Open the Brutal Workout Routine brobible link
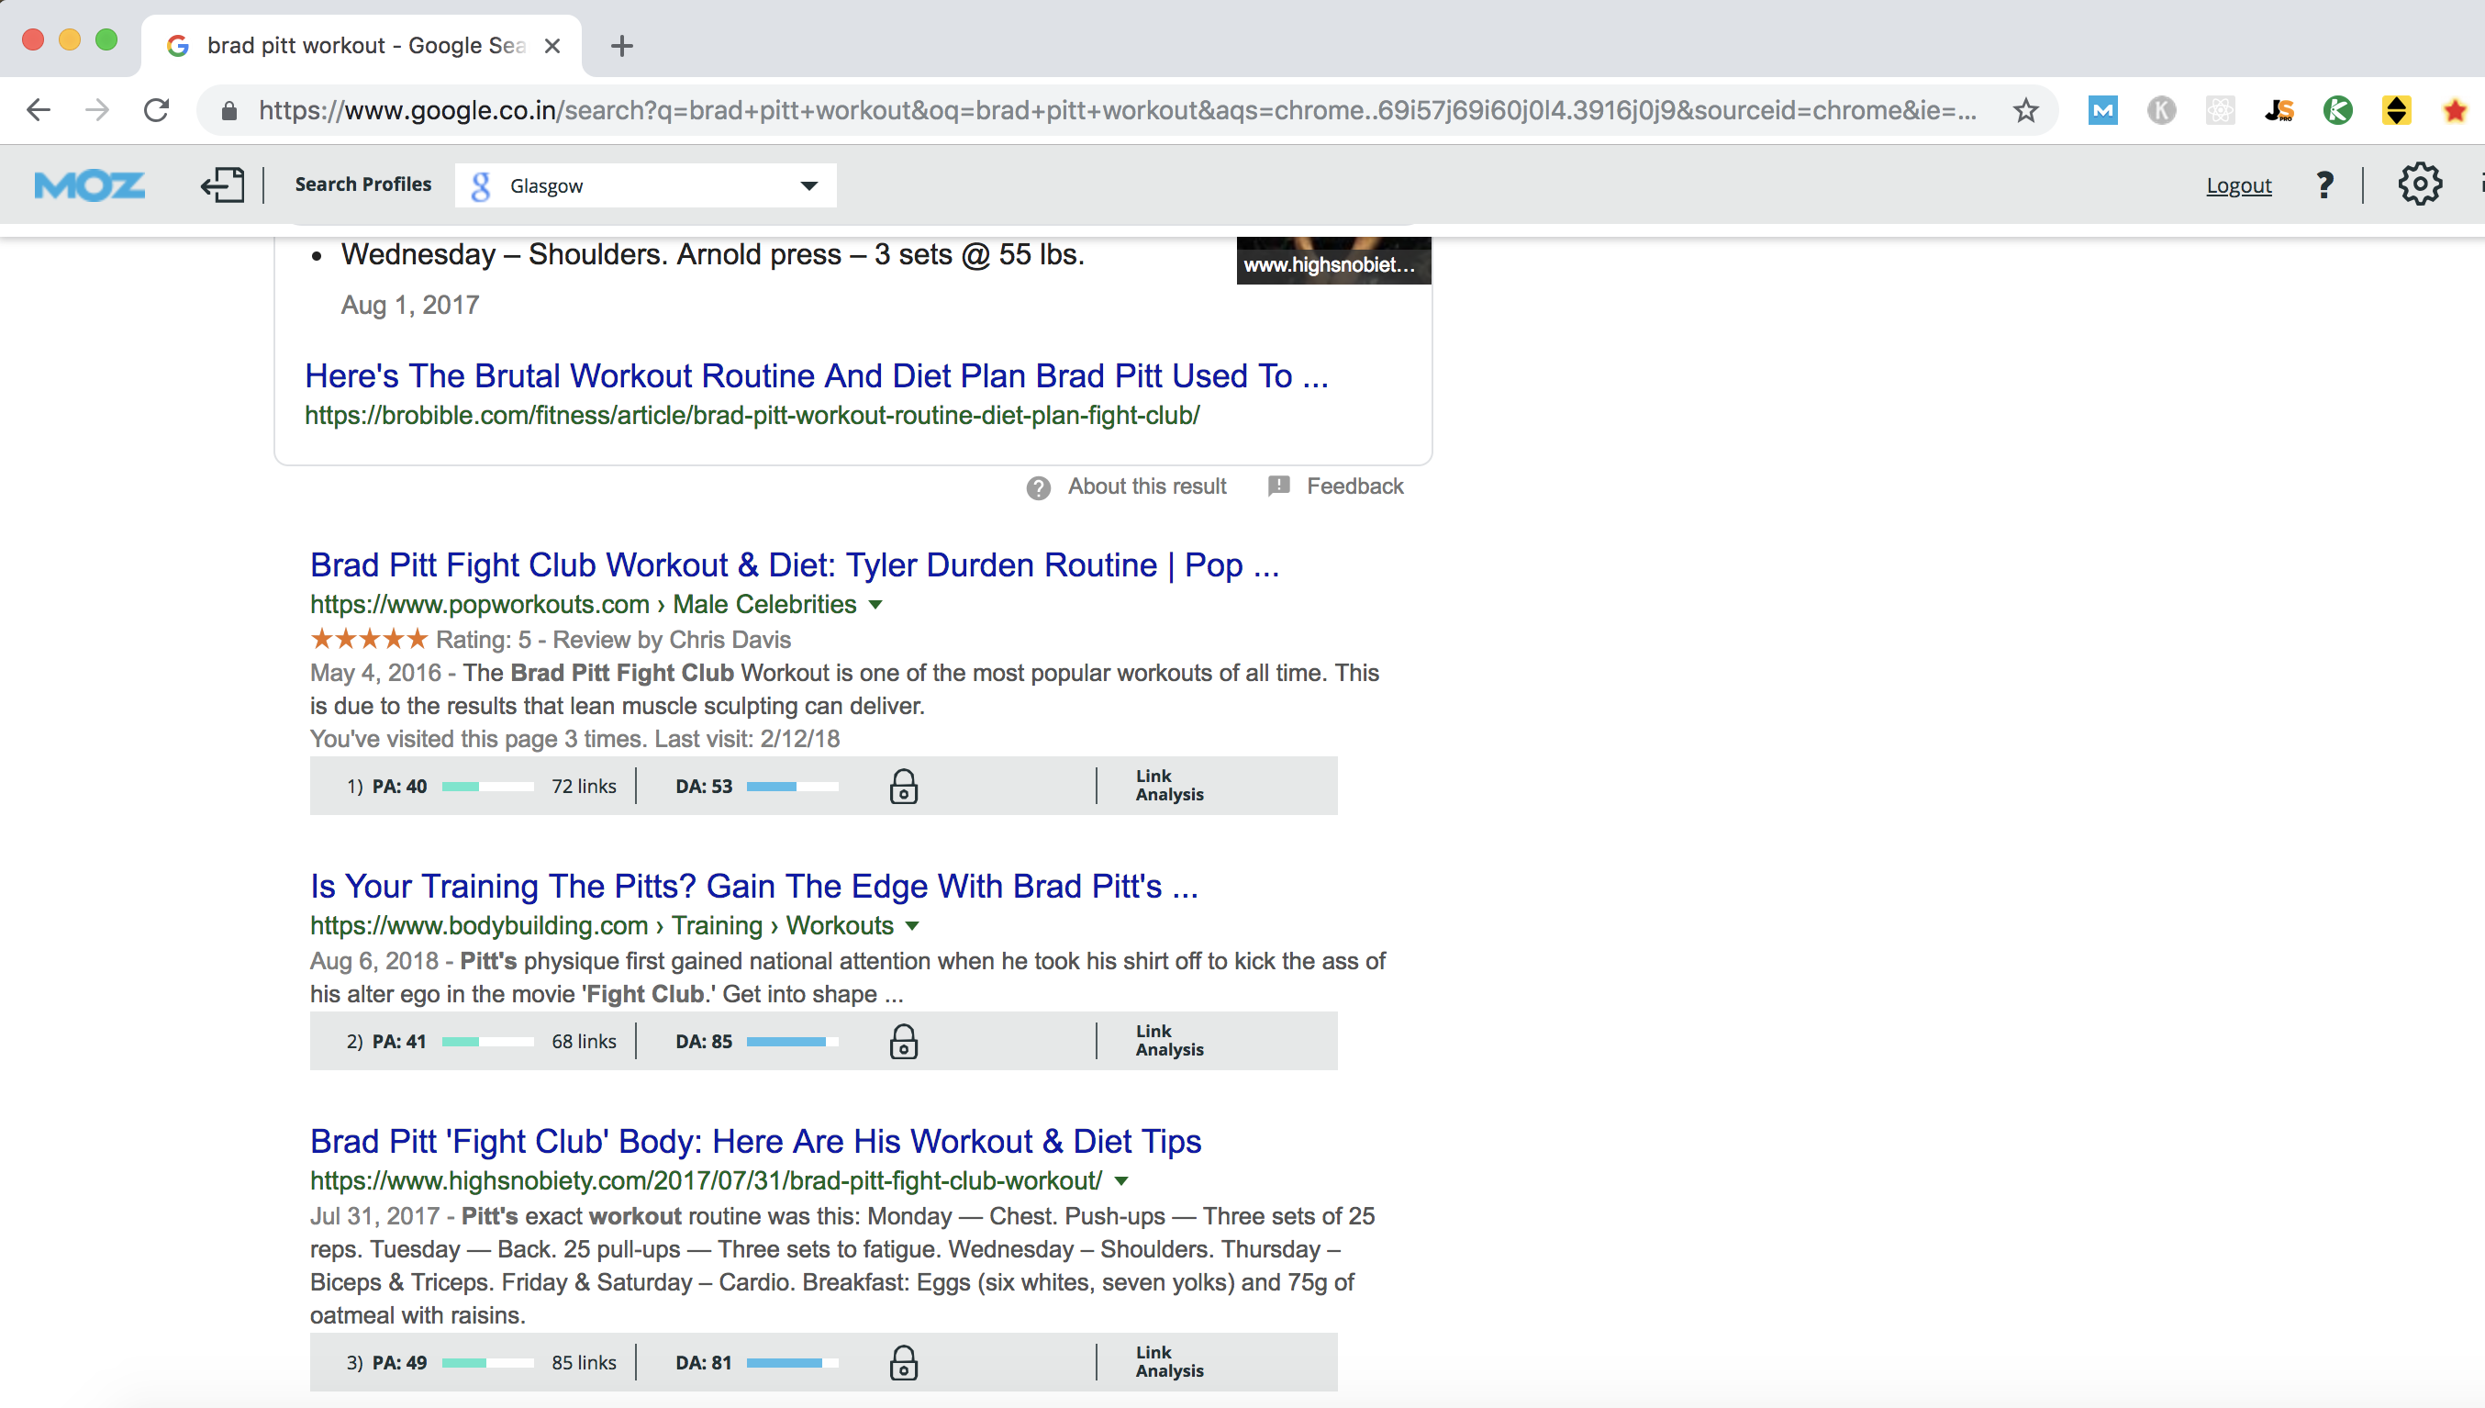Image resolution: width=2485 pixels, height=1408 pixels. tap(817, 375)
